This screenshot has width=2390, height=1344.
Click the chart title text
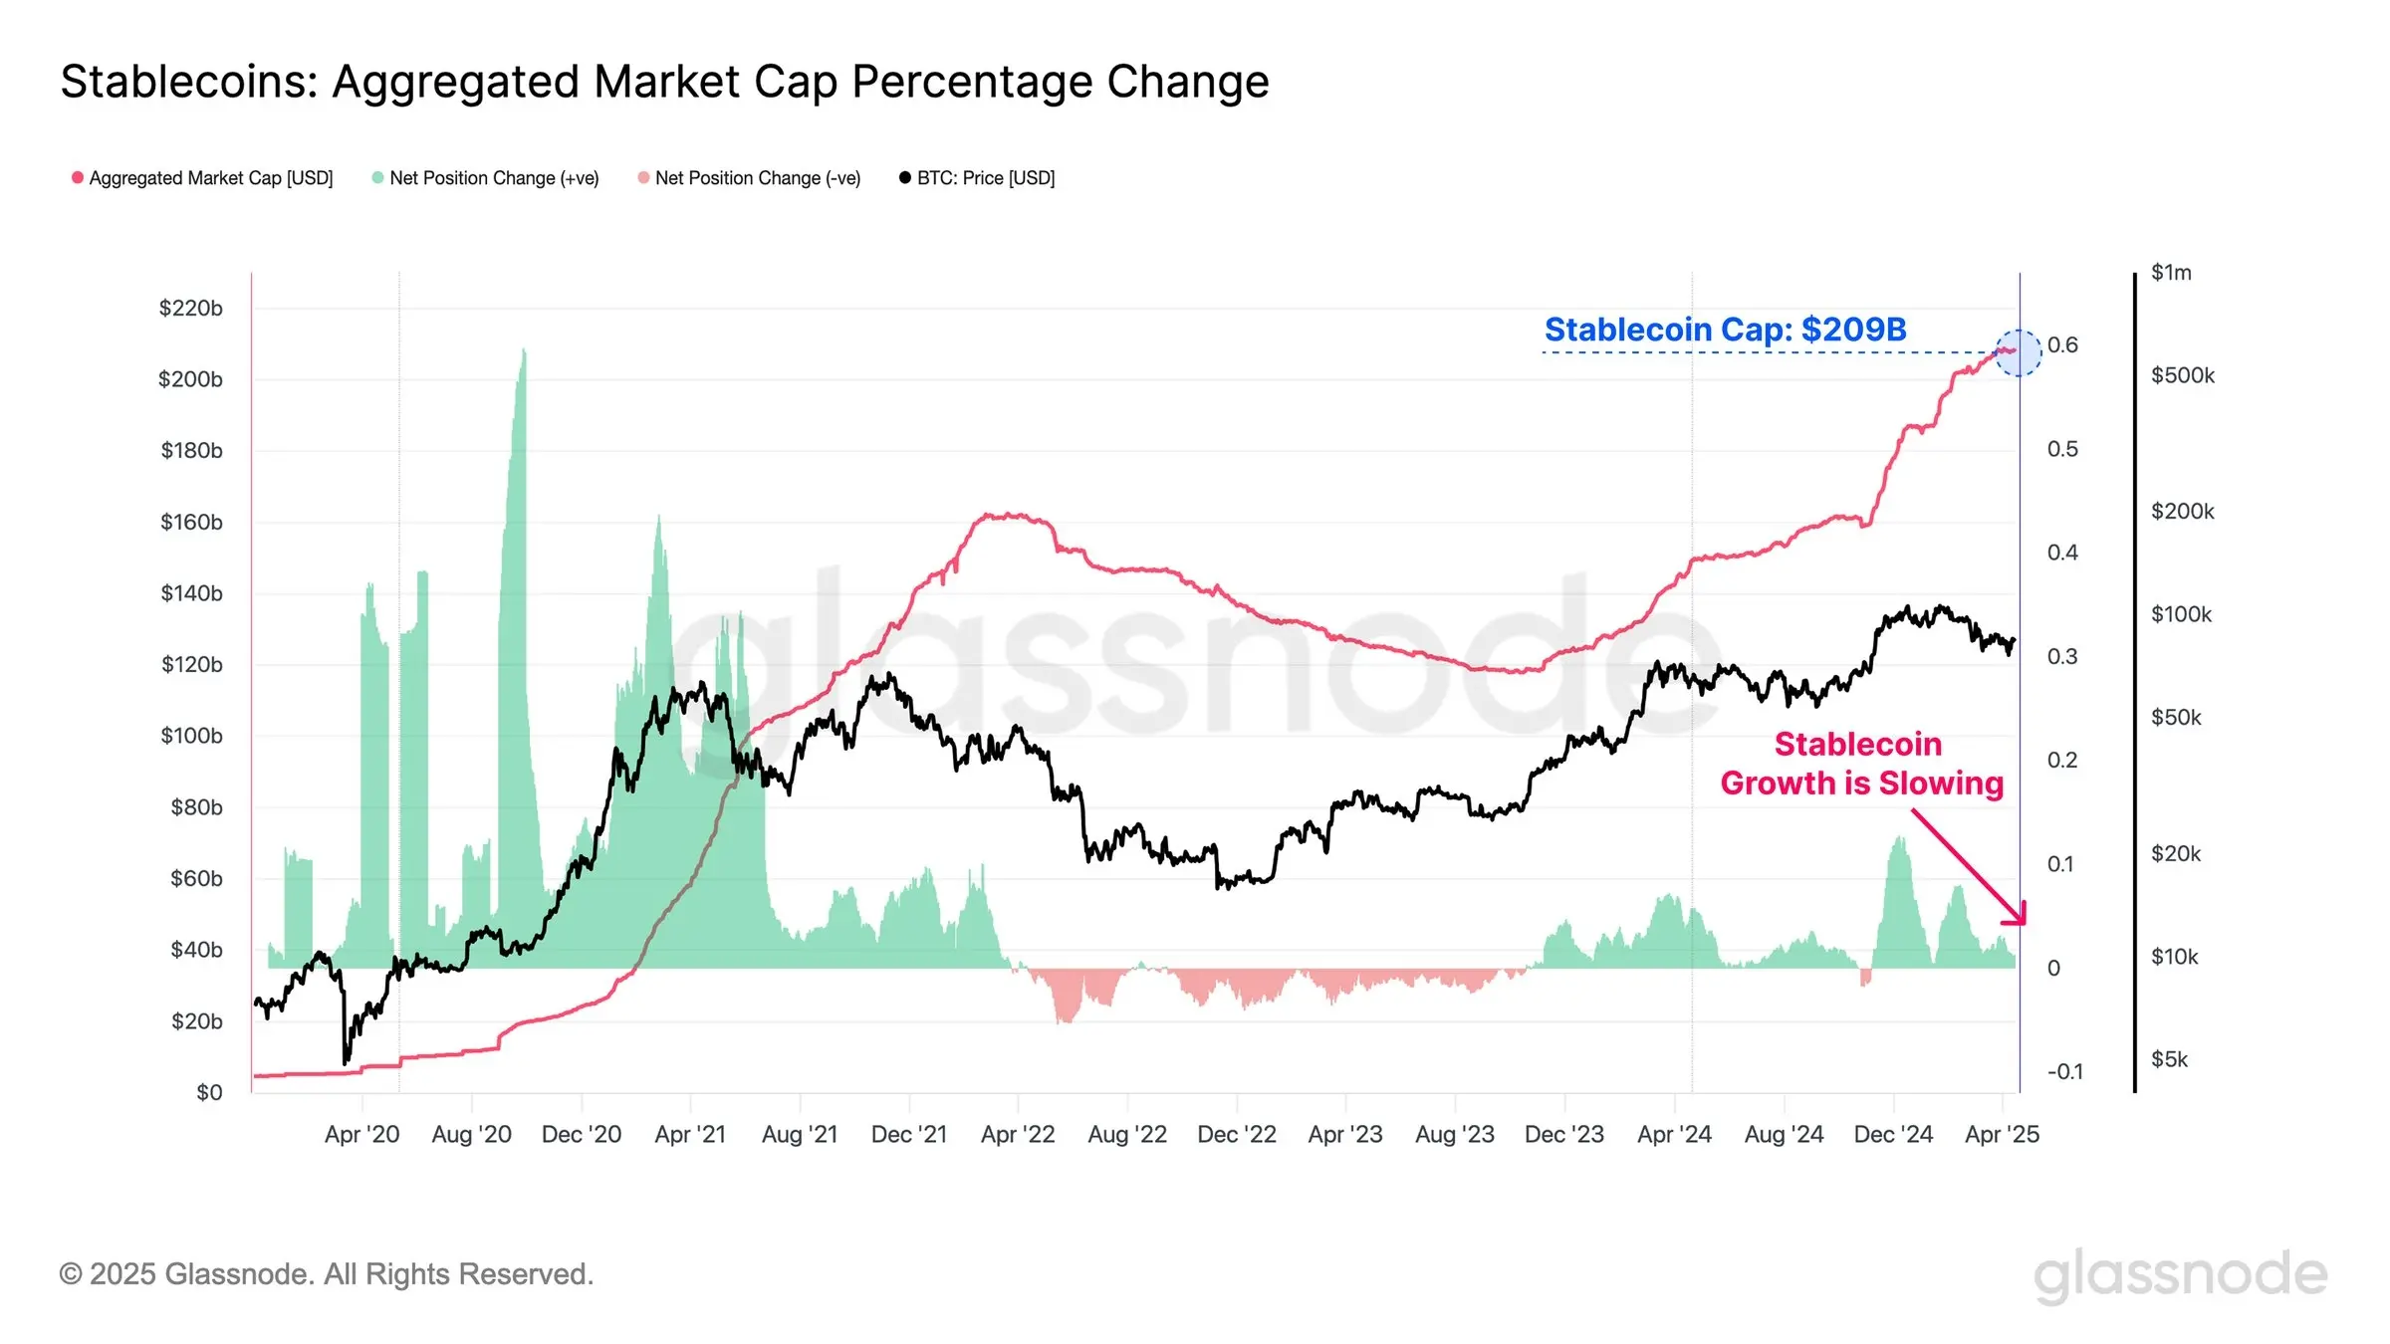click(664, 82)
